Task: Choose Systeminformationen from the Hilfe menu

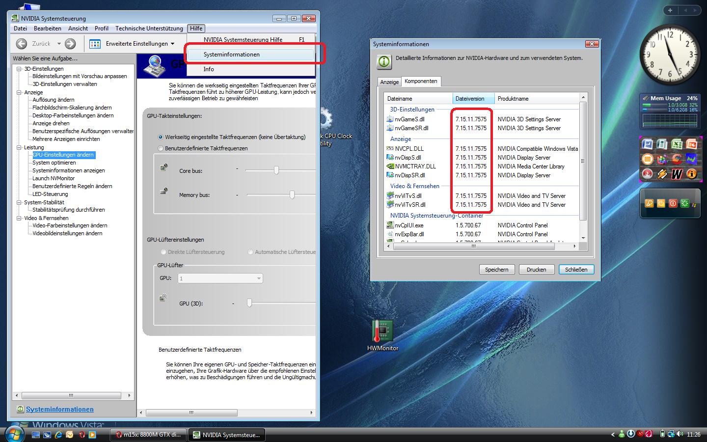Action: tap(251, 55)
